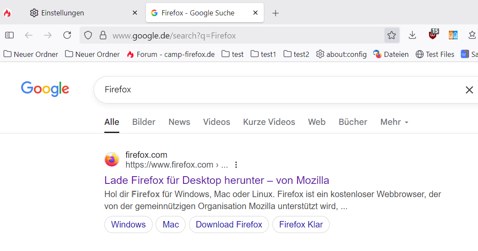Open a new tab with plus button
The image size is (478, 251).
click(276, 13)
